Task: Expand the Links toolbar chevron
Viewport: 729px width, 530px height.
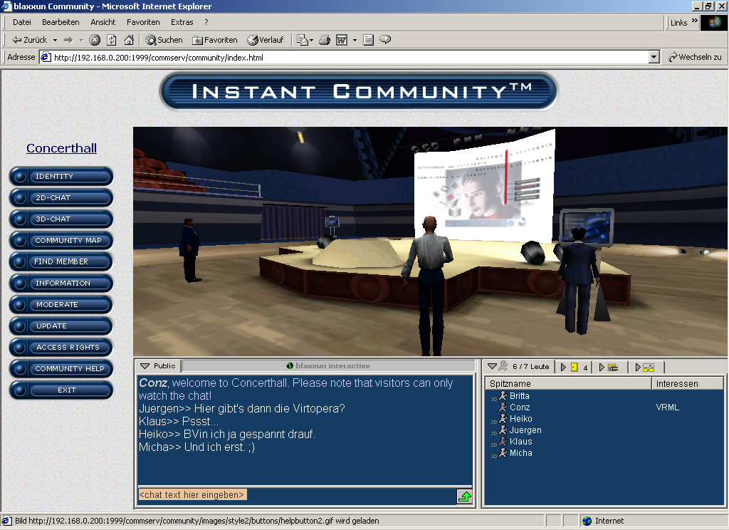Action: click(x=695, y=21)
